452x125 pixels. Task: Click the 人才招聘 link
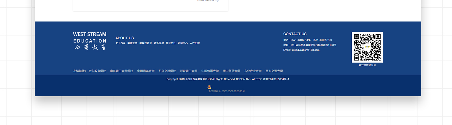[195, 43]
